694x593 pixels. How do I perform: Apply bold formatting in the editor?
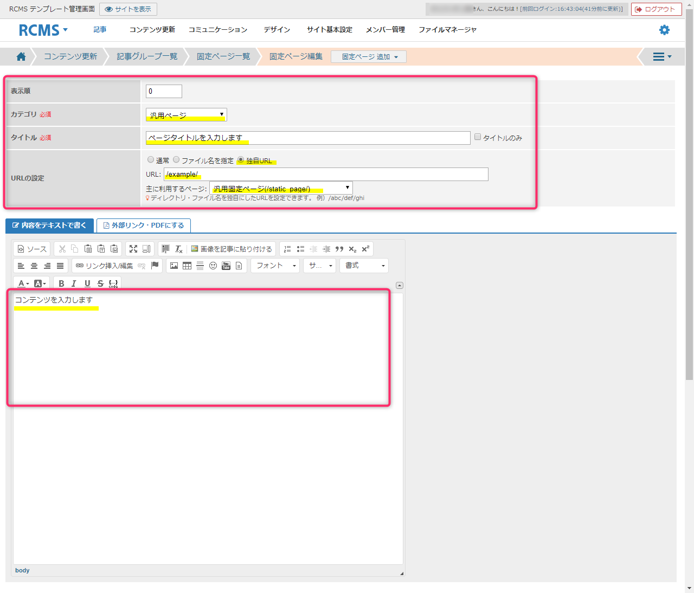click(61, 283)
